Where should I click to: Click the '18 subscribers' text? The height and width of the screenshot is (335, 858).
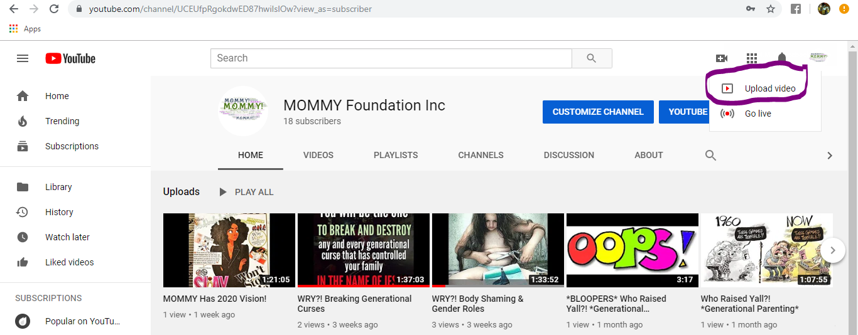312,121
